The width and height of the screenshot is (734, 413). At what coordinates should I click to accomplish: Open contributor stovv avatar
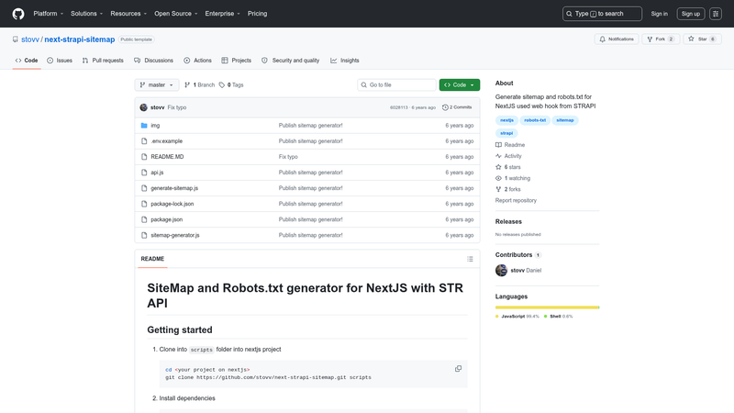click(501, 270)
